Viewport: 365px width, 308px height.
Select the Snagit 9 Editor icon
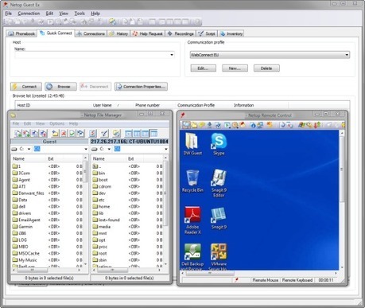219,183
